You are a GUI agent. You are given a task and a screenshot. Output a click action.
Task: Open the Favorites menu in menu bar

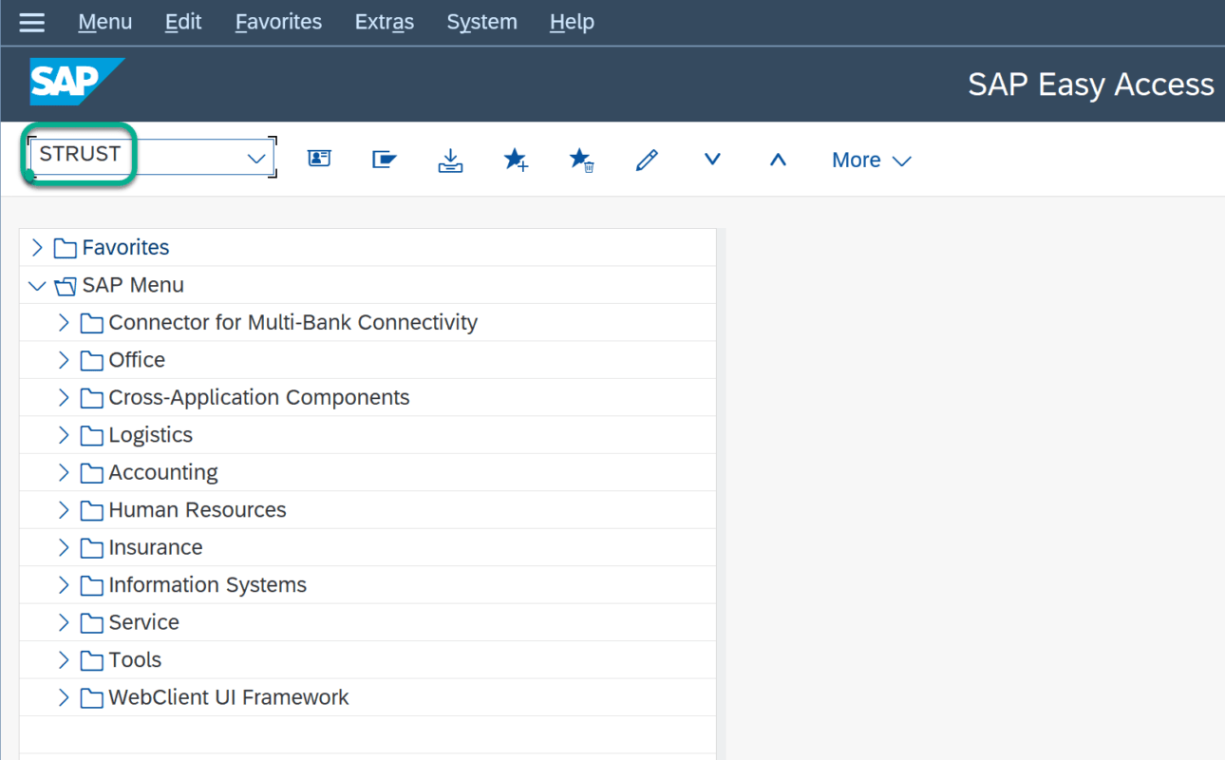point(278,22)
